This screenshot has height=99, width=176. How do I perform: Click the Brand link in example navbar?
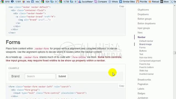pyautogui.click(x=15, y=76)
